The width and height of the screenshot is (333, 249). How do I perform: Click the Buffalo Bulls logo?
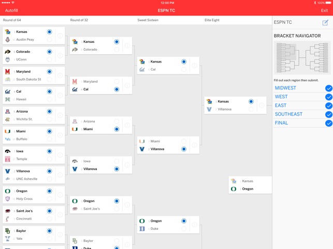pyautogui.click(x=8, y=139)
